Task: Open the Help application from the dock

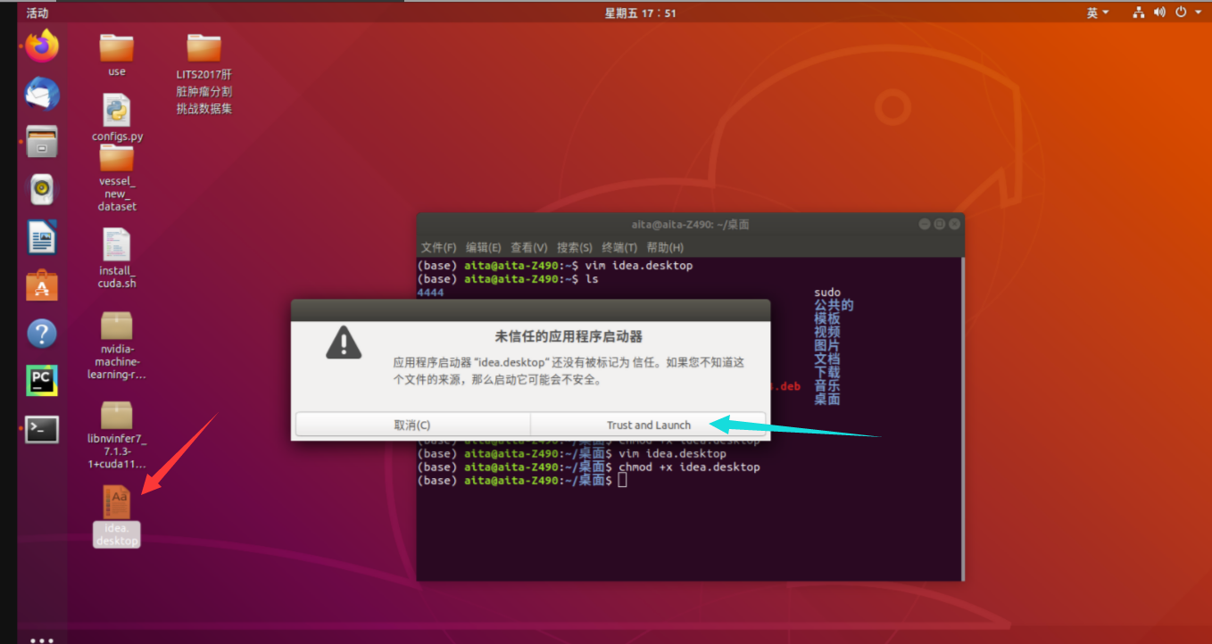Action: 41,333
